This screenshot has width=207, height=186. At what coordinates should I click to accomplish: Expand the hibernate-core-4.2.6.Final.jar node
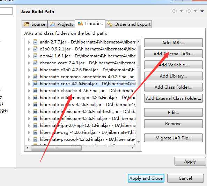[29, 84]
